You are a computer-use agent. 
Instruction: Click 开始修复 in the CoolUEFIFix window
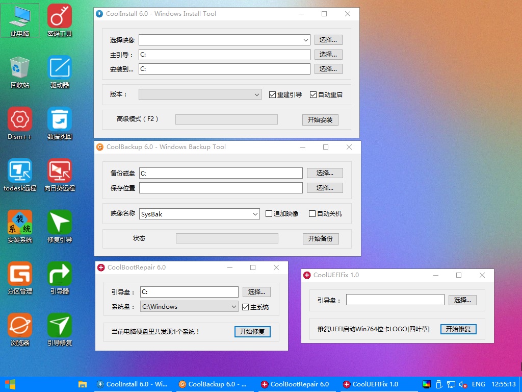click(458, 329)
